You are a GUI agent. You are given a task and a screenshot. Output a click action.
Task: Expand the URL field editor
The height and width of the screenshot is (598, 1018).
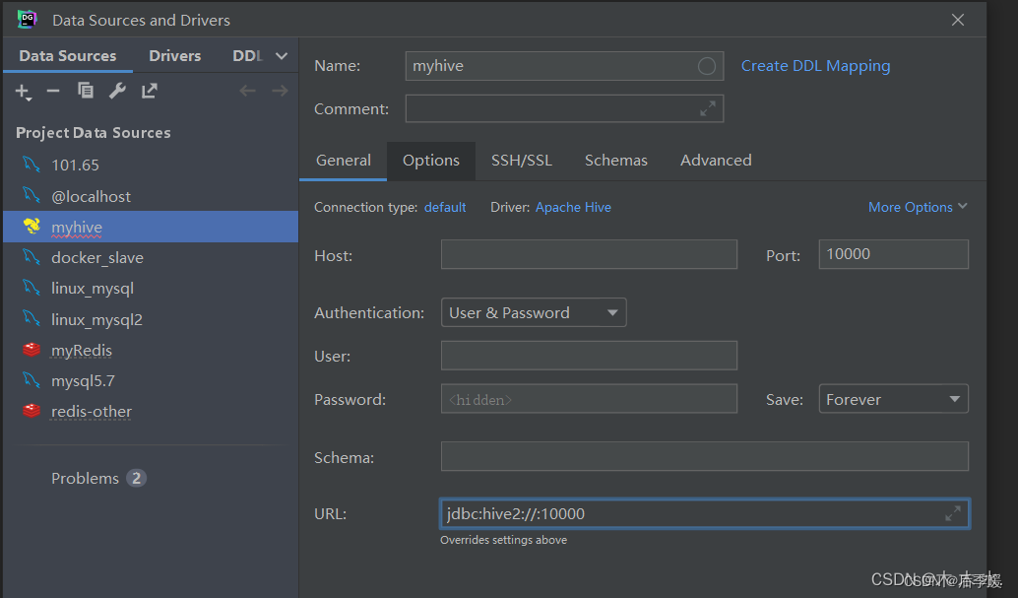tap(952, 513)
